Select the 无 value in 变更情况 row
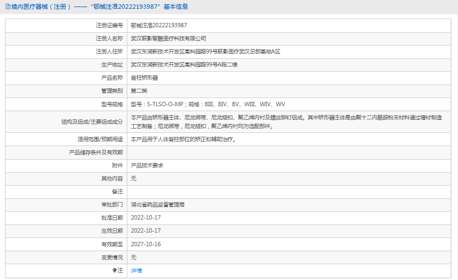458x280 pixels. 133,257
